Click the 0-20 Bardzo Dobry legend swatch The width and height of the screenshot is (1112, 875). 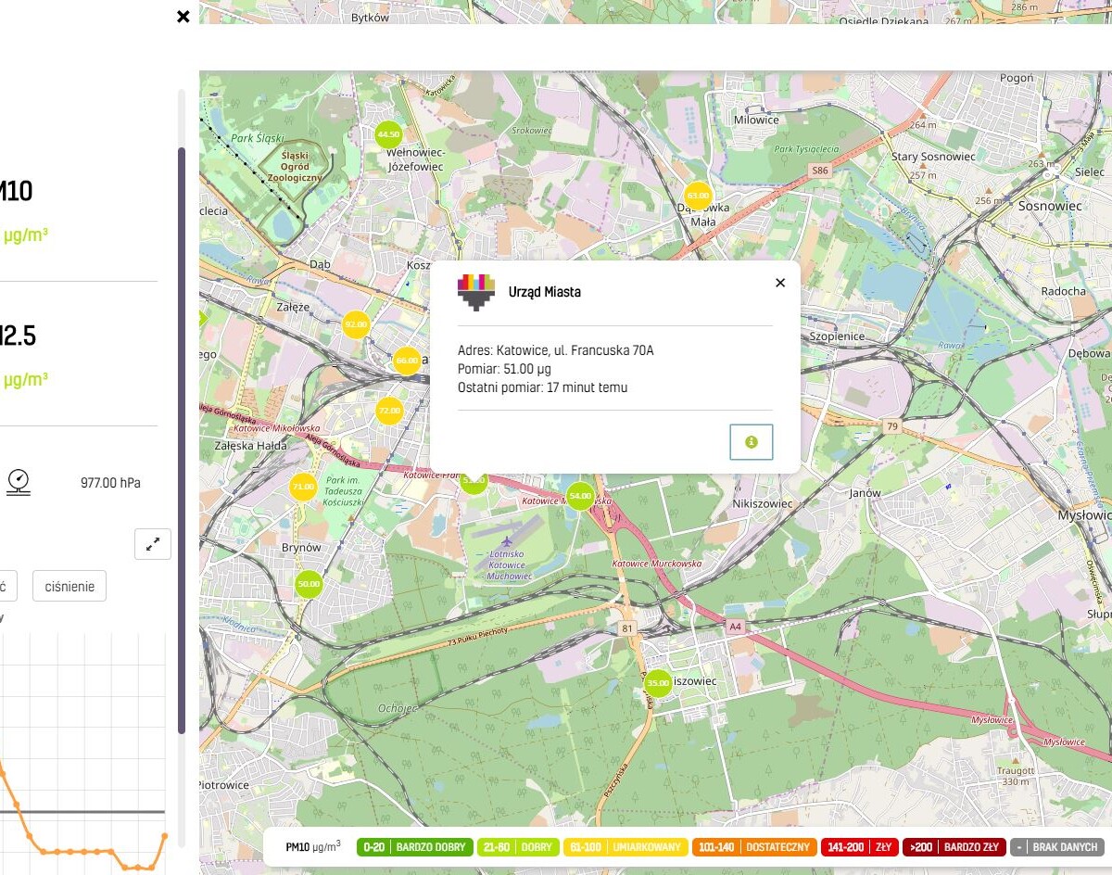[414, 847]
